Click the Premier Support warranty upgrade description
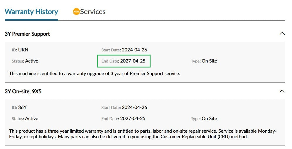This screenshot has width=292, height=149. tap(94, 73)
